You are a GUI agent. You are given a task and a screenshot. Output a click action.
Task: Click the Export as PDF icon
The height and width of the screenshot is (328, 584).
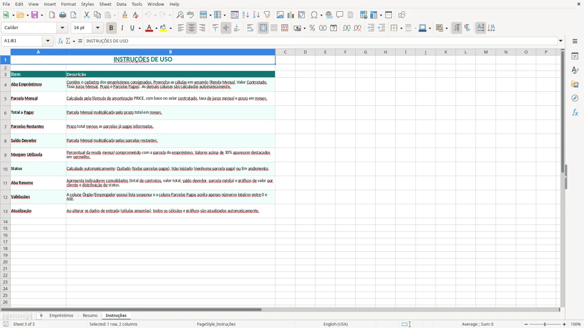coord(52,15)
